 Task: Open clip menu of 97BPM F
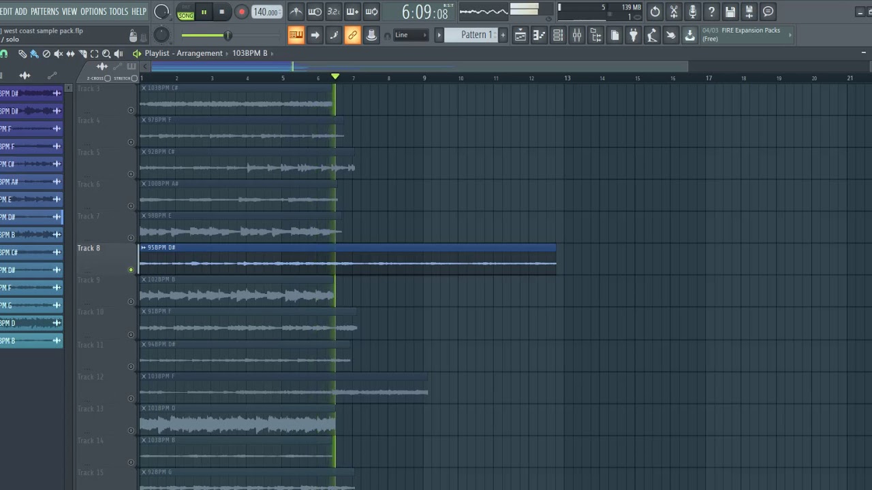pyautogui.click(x=144, y=120)
